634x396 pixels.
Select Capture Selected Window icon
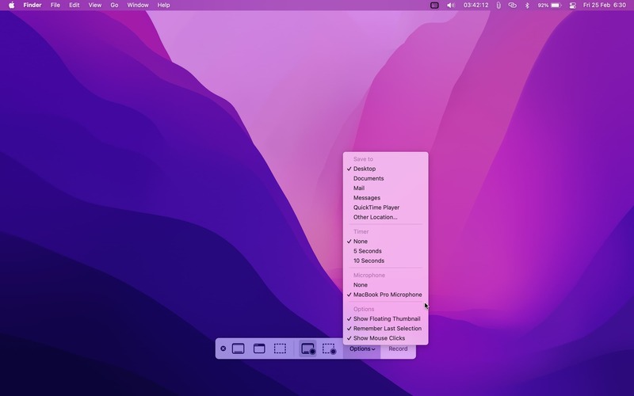tap(259, 348)
